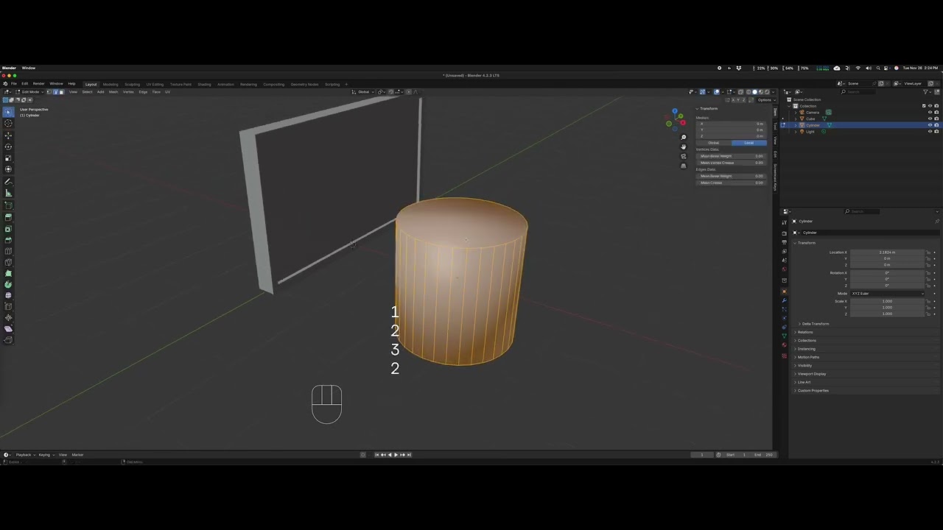Switch to the Modeling workspace tab

click(x=111, y=84)
